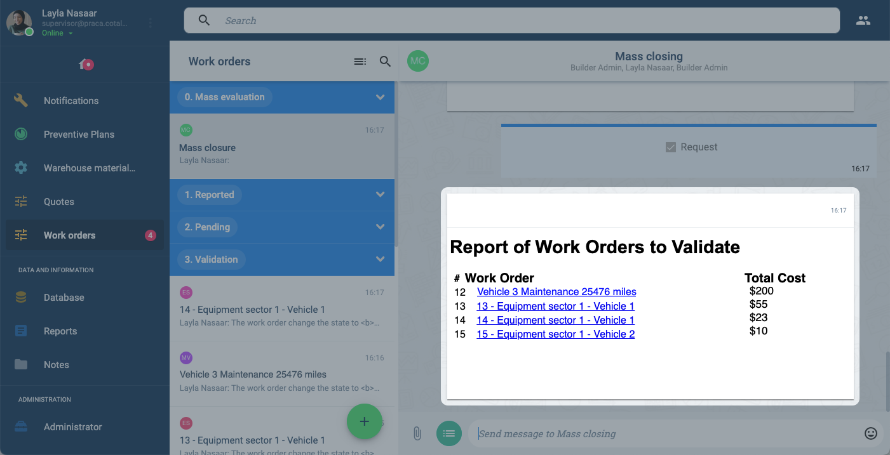Image resolution: width=890 pixels, height=455 pixels.
Task: Click Layla Nasaar profile avatar
Action: (x=19, y=23)
